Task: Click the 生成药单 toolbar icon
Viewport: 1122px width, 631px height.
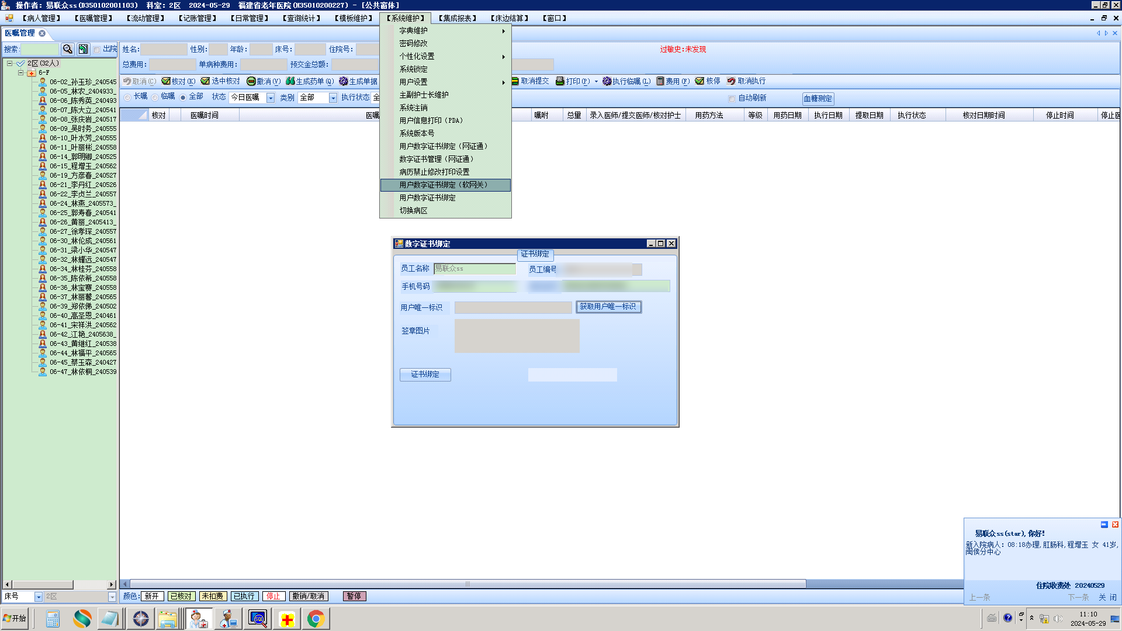Action: 290,81
